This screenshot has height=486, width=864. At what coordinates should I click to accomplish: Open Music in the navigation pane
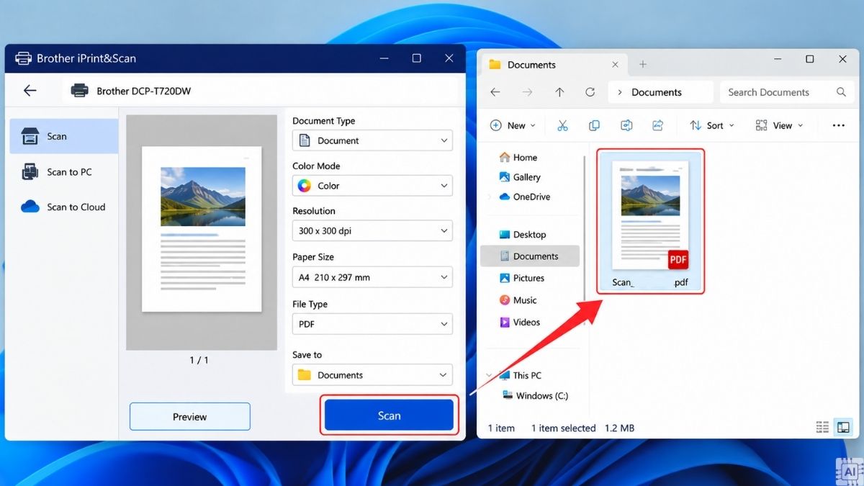518,300
